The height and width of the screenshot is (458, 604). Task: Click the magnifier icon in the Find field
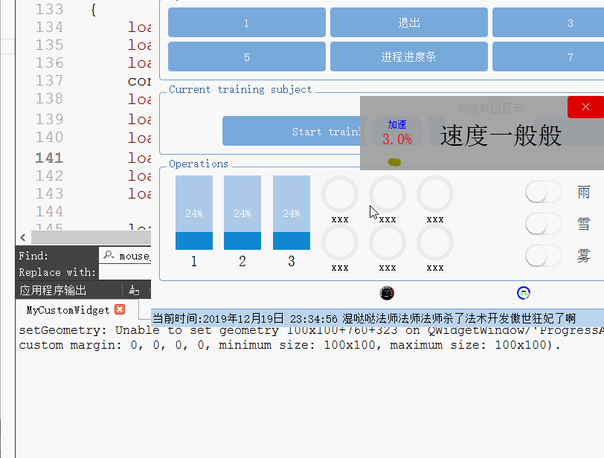tap(107, 254)
